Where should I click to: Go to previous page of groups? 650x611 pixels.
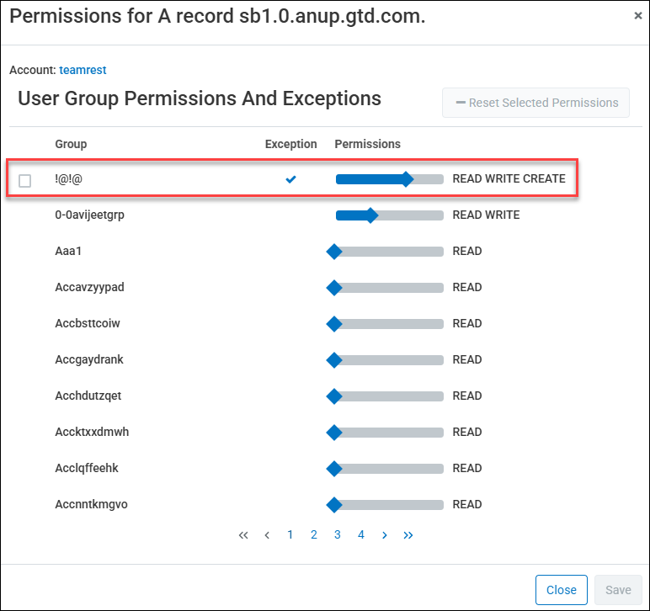point(267,535)
